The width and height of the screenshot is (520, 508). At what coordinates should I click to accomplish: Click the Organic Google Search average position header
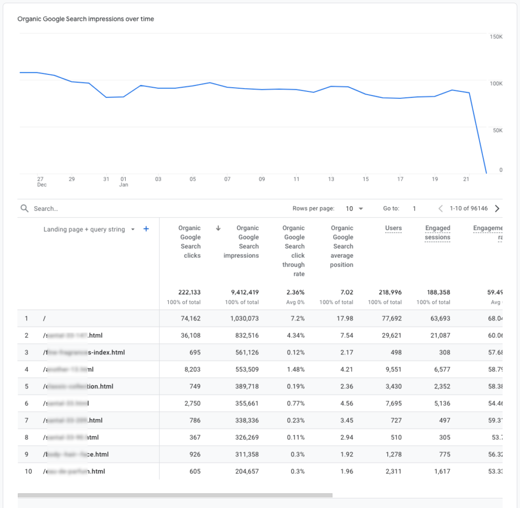[342, 246]
